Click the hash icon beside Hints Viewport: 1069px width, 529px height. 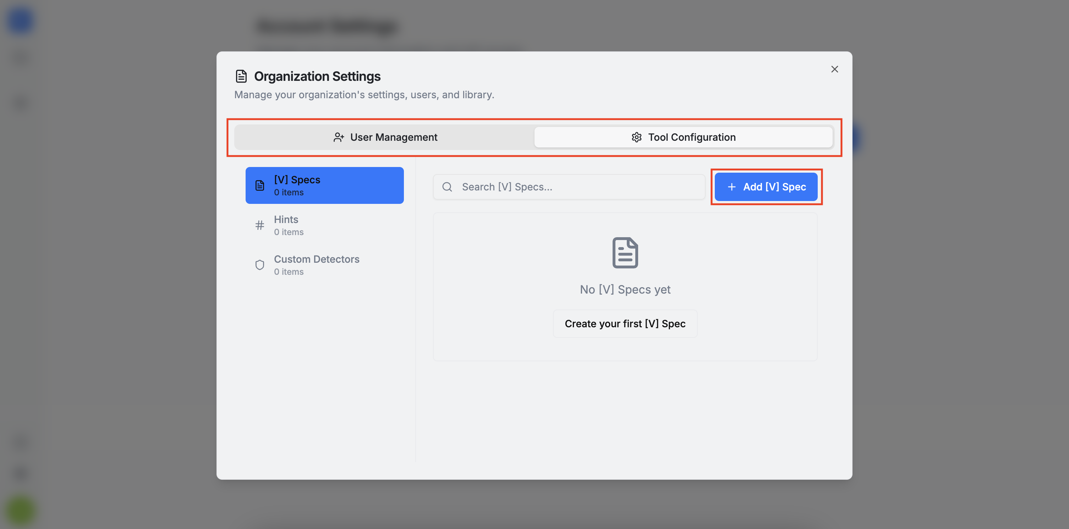click(260, 225)
